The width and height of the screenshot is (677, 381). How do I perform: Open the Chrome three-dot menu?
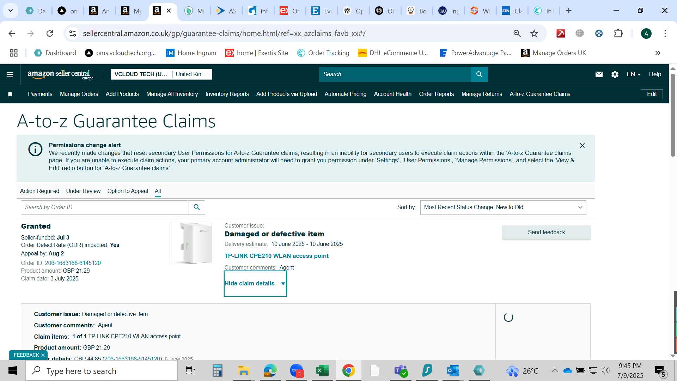pyautogui.click(x=665, y=34)
